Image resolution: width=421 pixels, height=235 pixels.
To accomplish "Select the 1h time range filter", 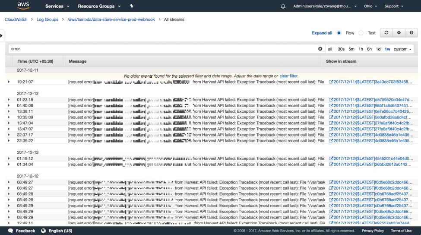I will (x=361, y=49).
